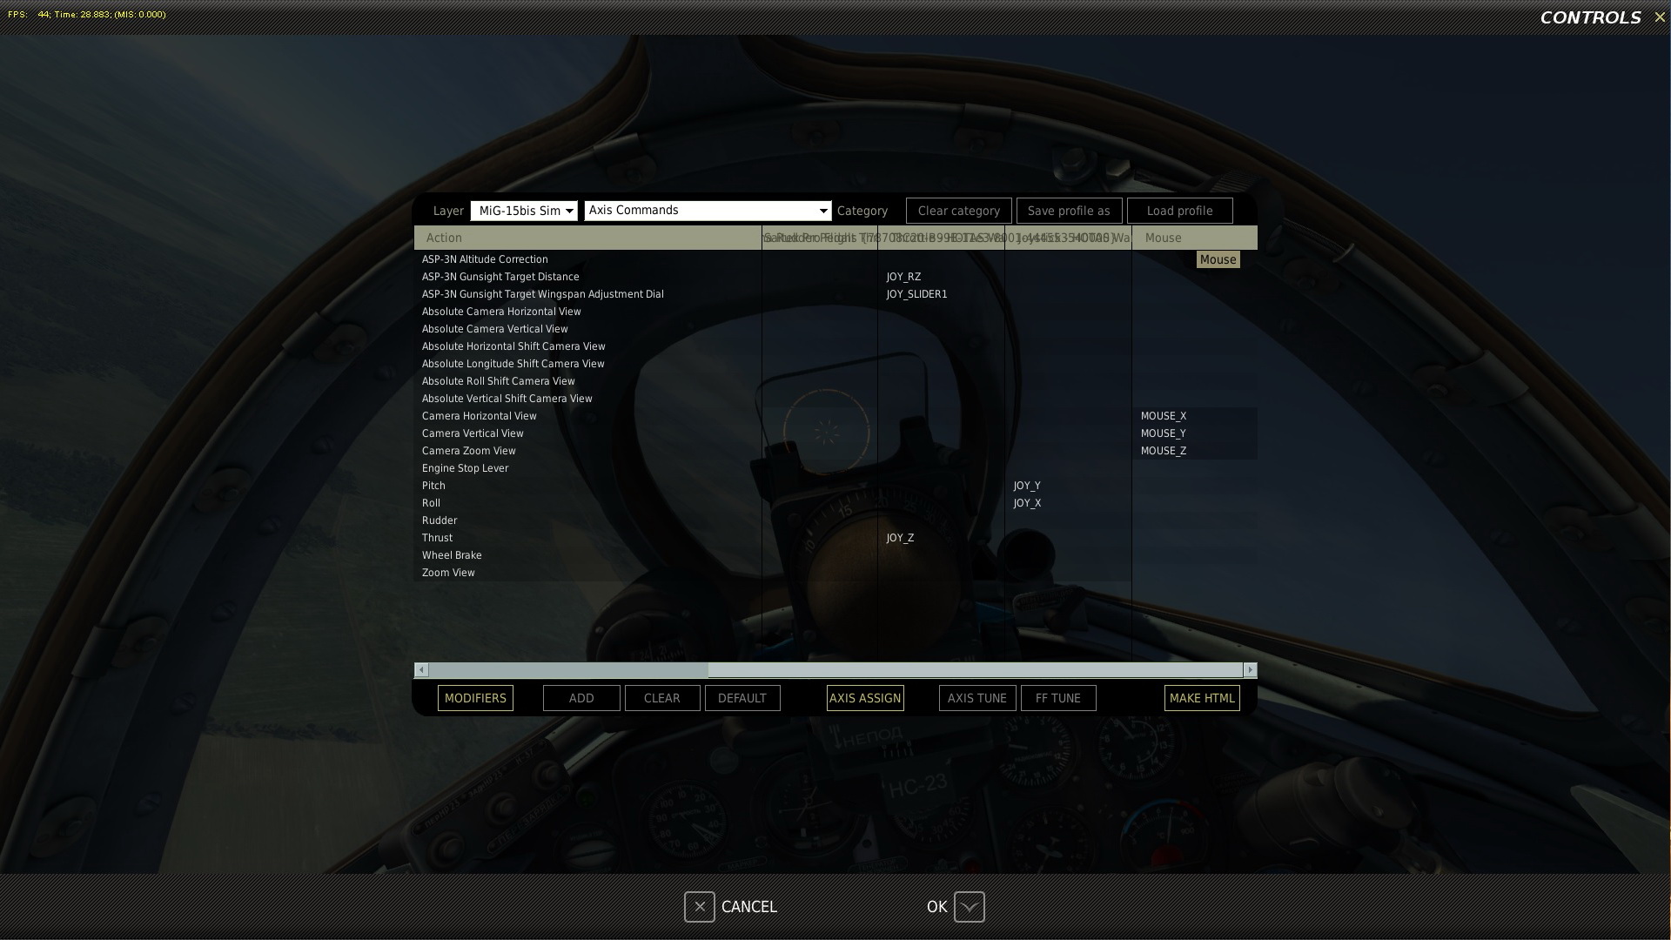Click the JOY_X binding for Roll
1671x940 pixels.
pos(1068,503)
